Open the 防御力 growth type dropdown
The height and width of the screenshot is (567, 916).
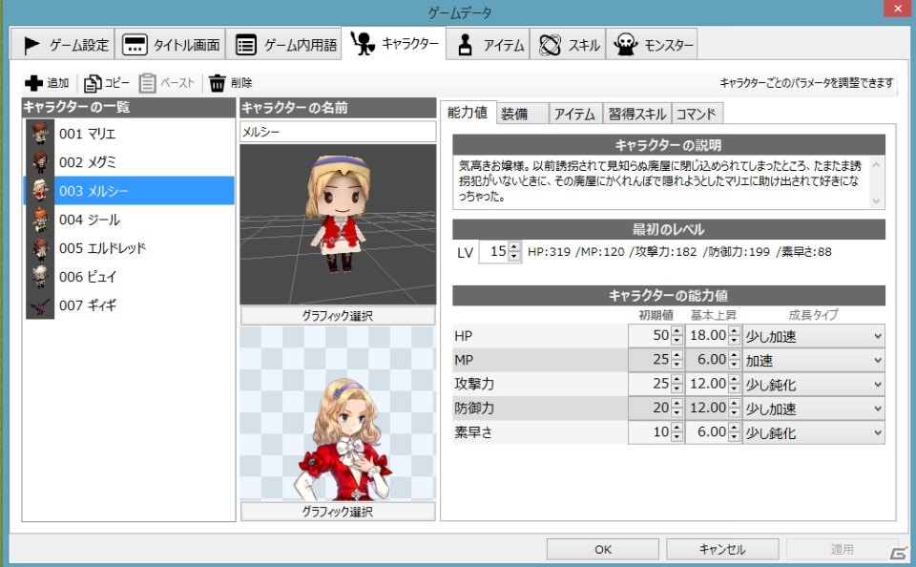coord(813,408)
